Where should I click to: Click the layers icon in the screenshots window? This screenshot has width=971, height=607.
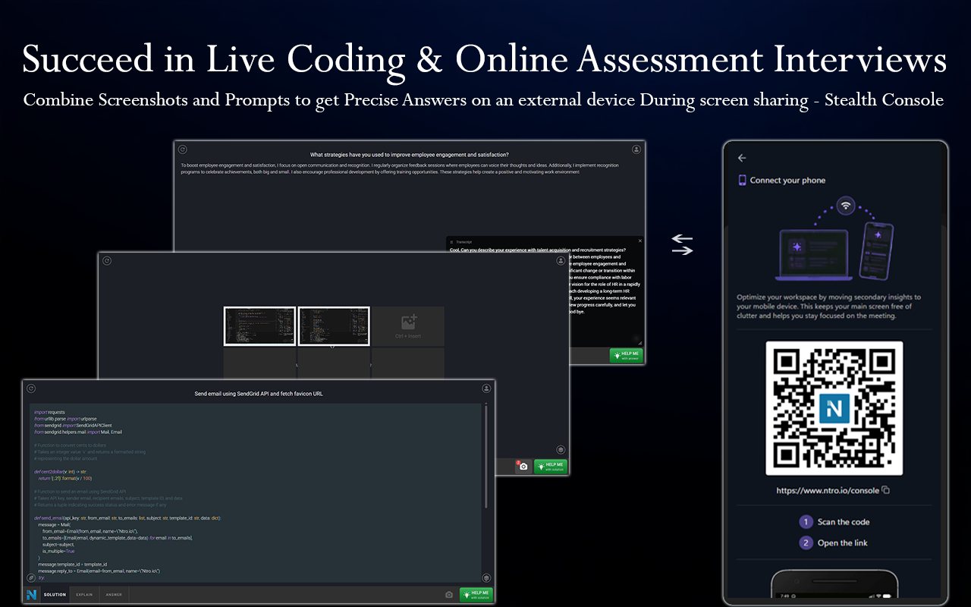(x=561, y=450)
